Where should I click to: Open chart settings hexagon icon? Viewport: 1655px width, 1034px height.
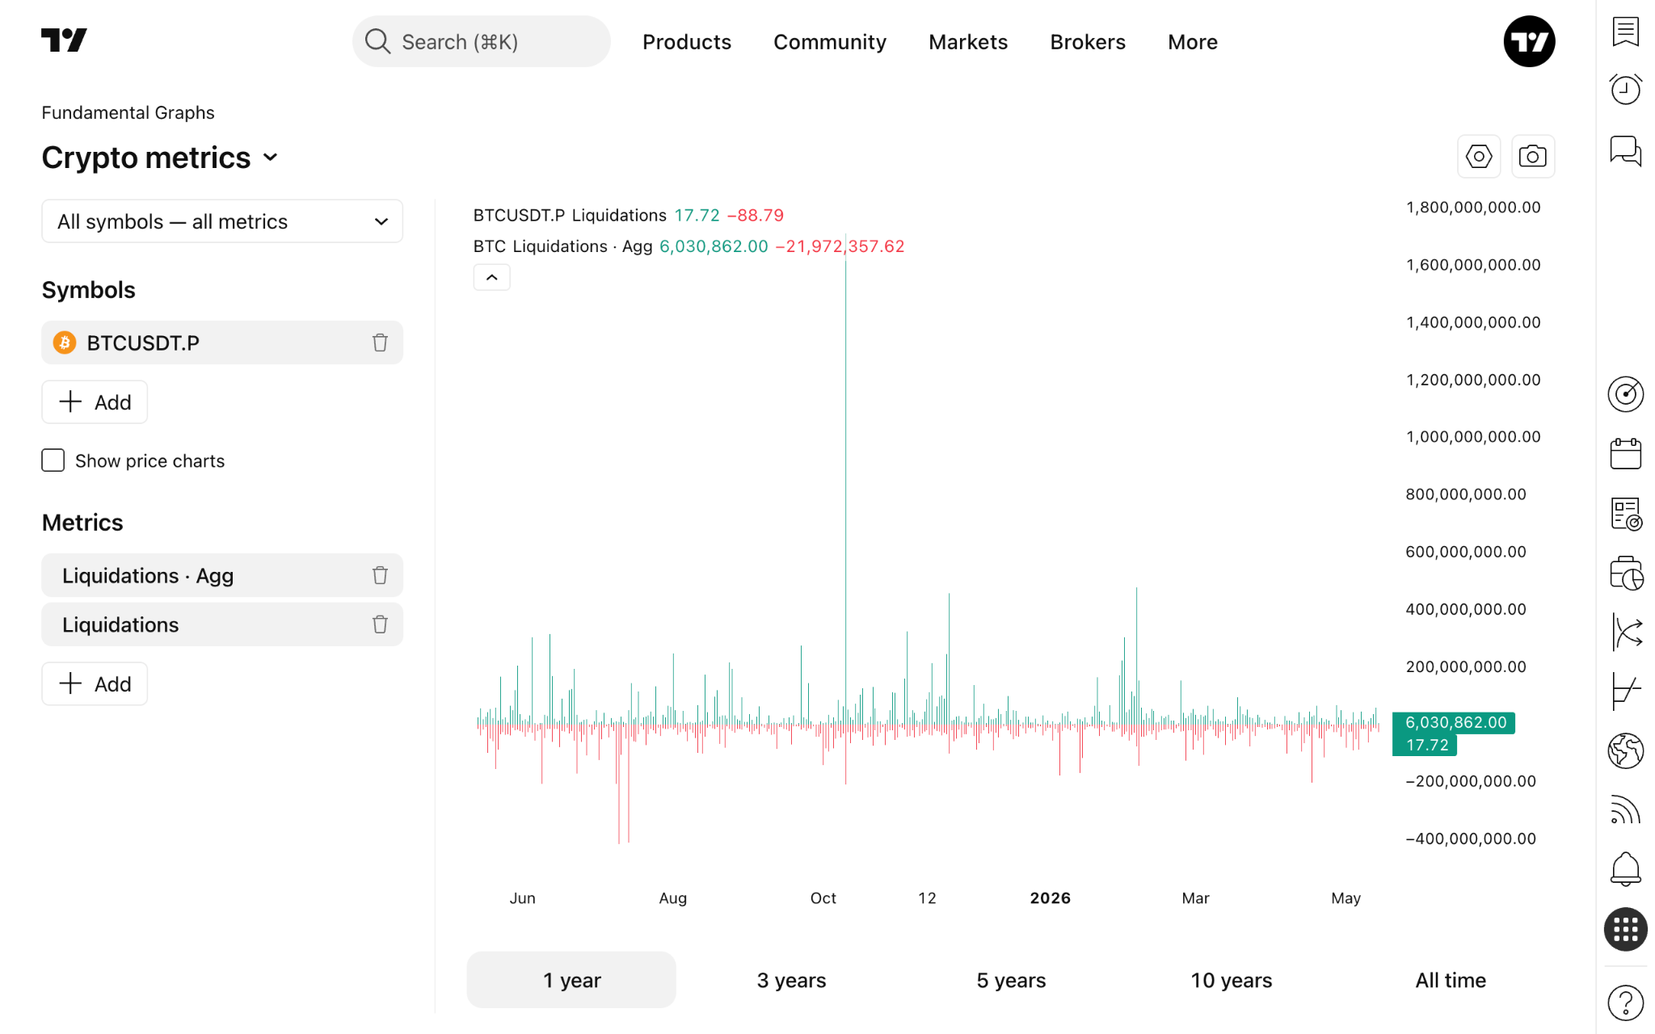coord(1478,156)
